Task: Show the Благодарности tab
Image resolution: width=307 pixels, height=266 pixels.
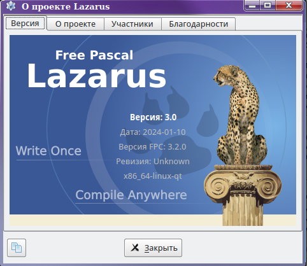Action: (x=199, y=24)
